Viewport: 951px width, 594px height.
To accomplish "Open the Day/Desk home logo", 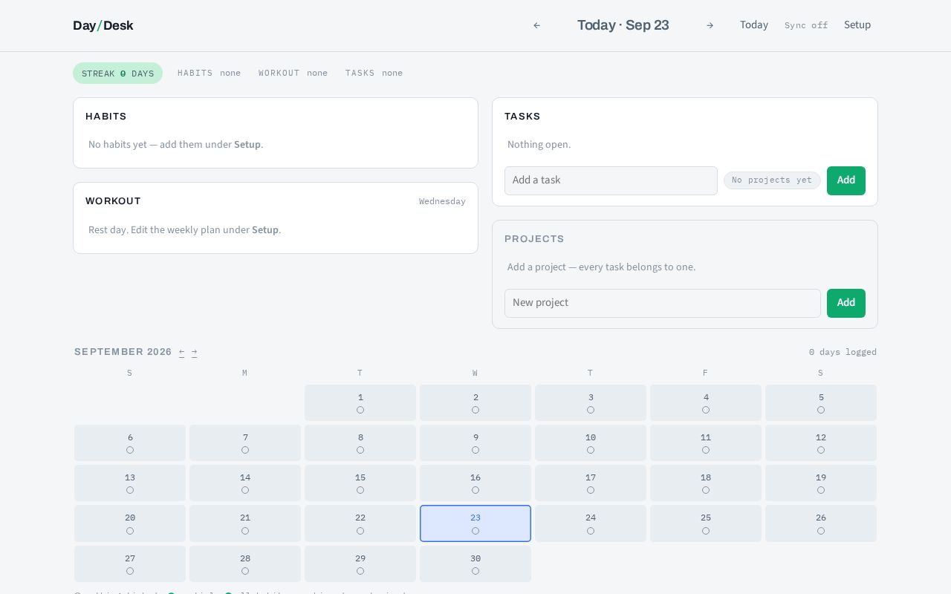I will (103, 25).
